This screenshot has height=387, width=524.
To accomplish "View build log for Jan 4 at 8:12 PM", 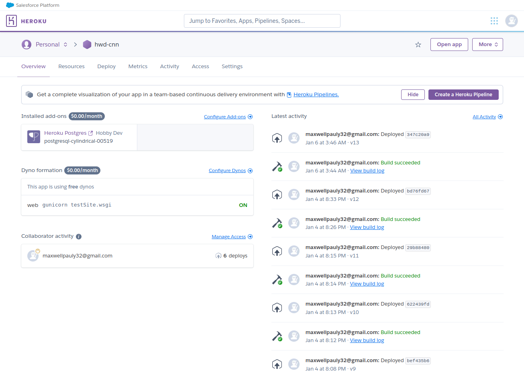I will [x=367, y=340].
